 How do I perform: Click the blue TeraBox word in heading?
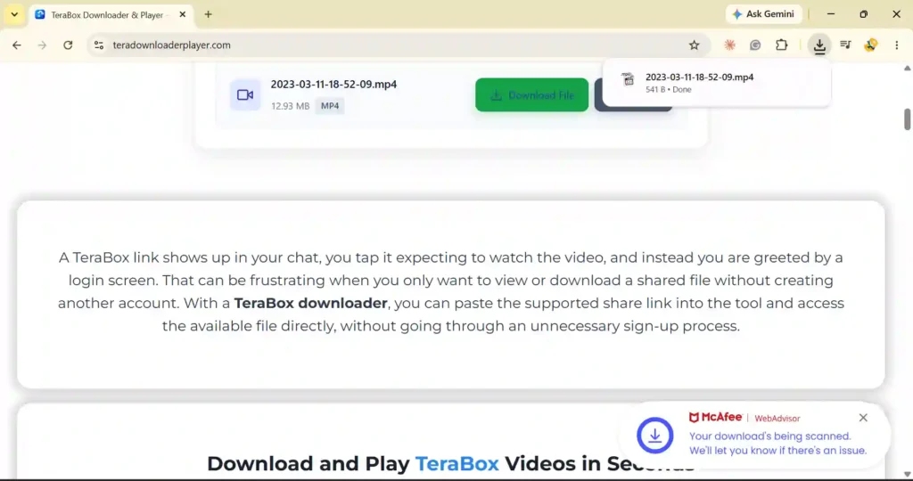(x=457, y=463)
